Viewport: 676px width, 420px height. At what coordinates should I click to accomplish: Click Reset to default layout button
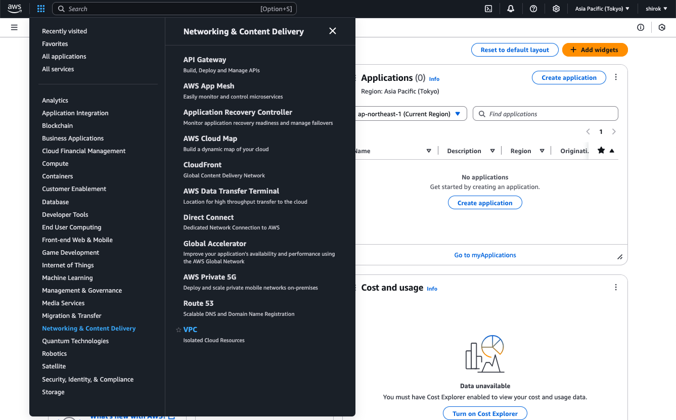click(515, 50)
